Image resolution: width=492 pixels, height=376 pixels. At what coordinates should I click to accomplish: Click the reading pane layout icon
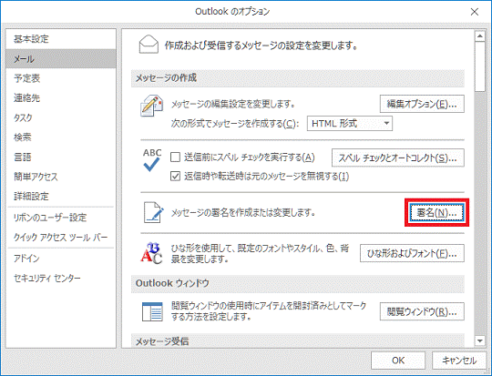tap(152, 311)
